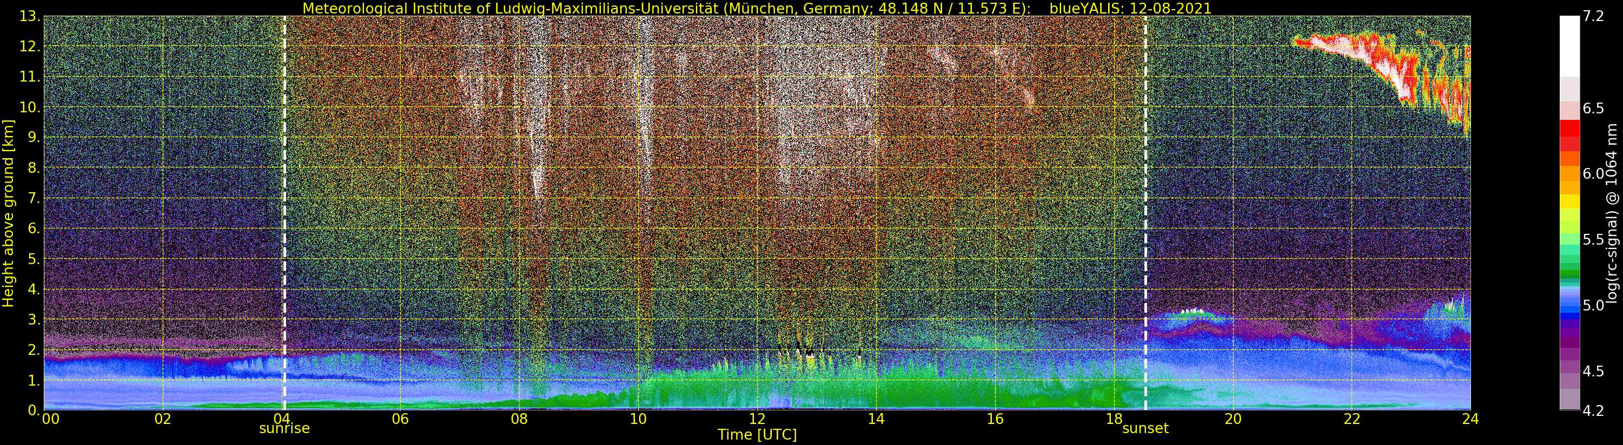The height and width of the screenshot is (445, 1623).
Task: Click the white dashed sunset line
Action: point(1145,213)
